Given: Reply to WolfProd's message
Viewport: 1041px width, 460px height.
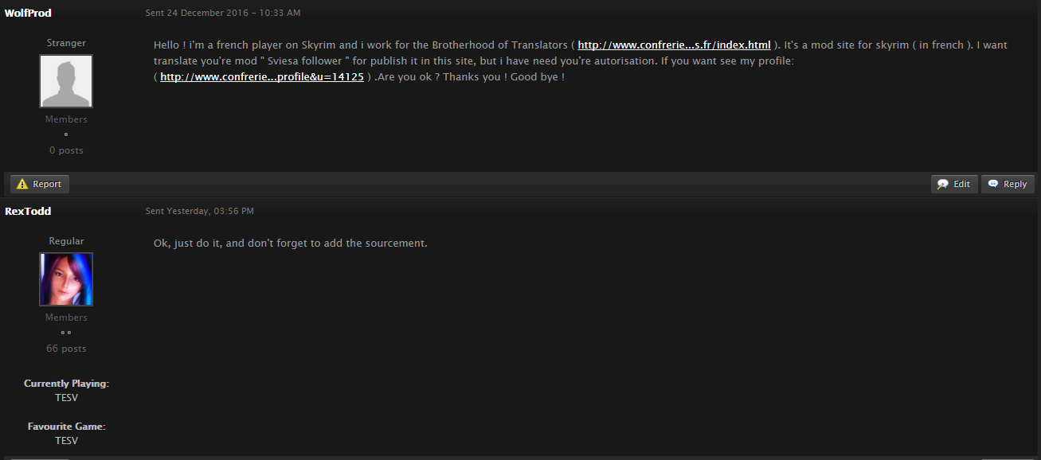Looking at the screenshot, I should [x=1008, y=184].
